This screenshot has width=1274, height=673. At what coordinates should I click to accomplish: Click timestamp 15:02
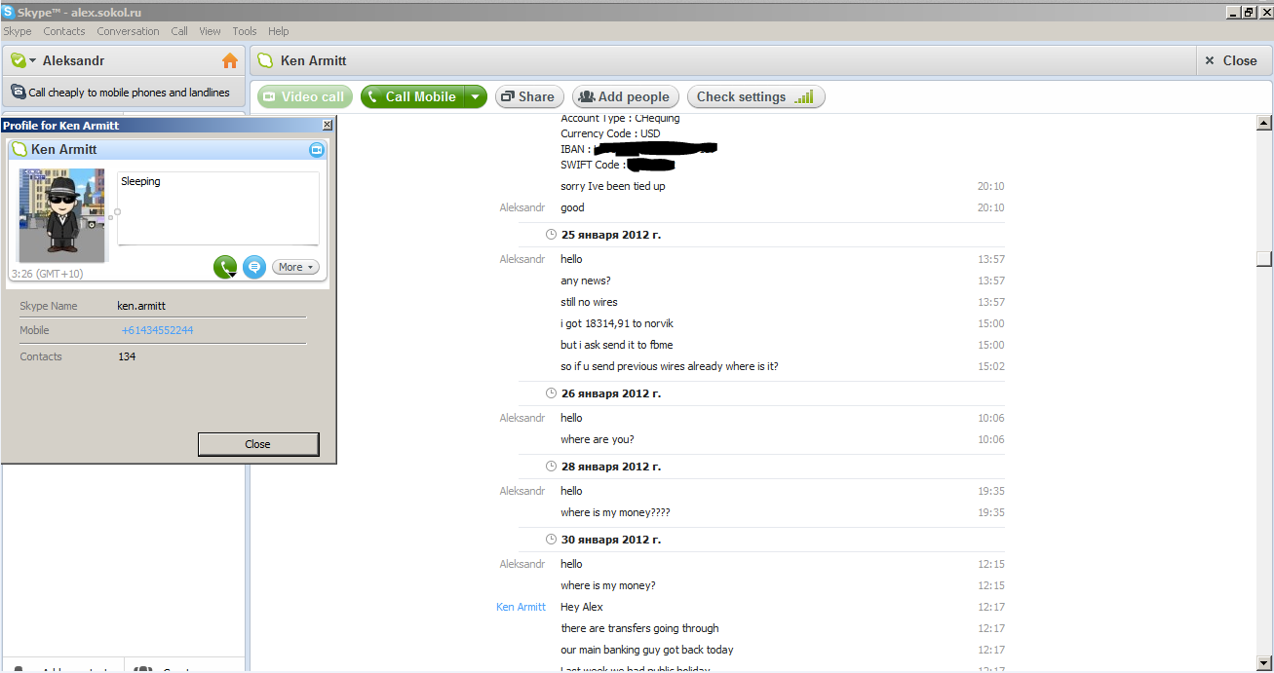(991, 366)
